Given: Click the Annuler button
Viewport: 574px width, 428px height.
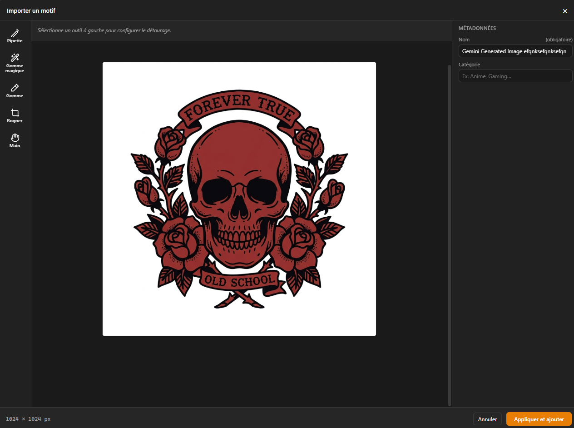Looking at the screenshot, I should pos(487,419).
